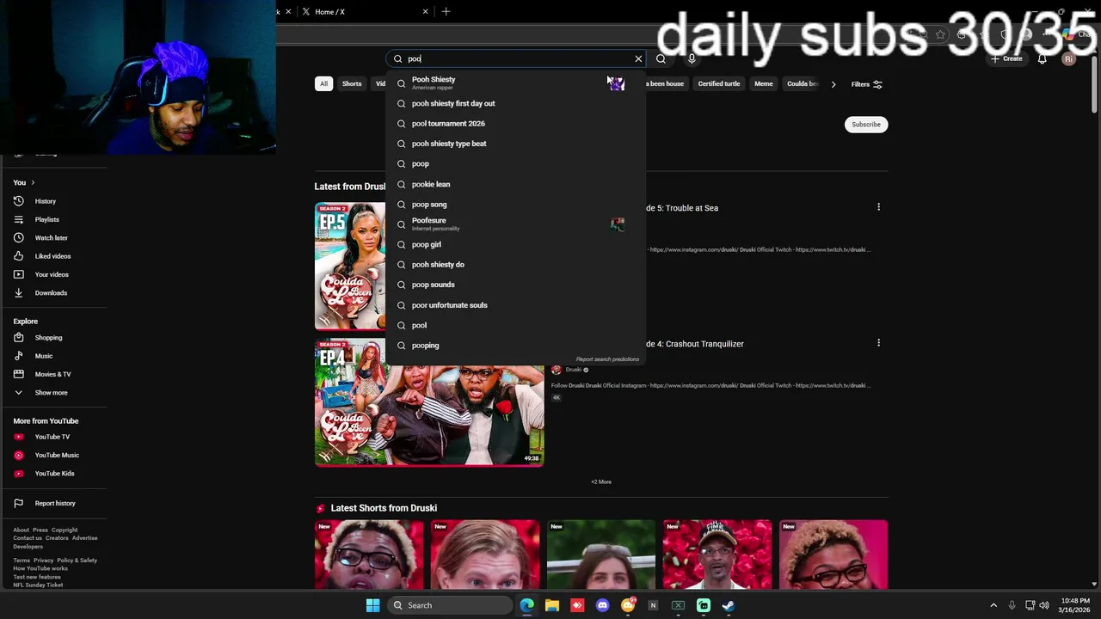Subscribe to the Druski channel
Screen dimensions: 1101x619
(866, 125)
